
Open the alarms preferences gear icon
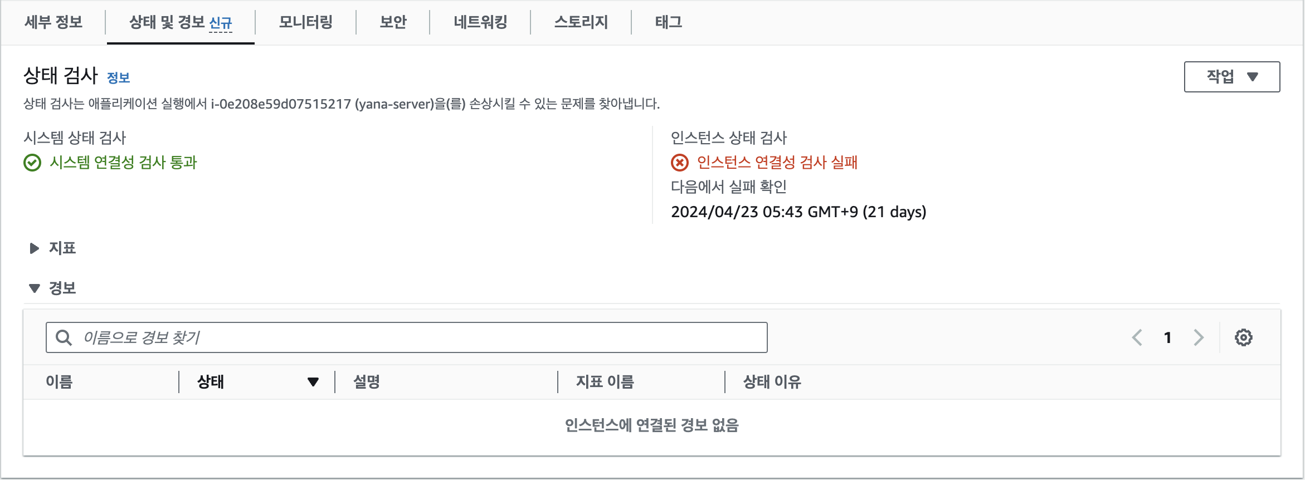[x=1244, y=337]
